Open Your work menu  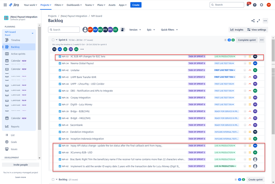click(x=30, y=5)
